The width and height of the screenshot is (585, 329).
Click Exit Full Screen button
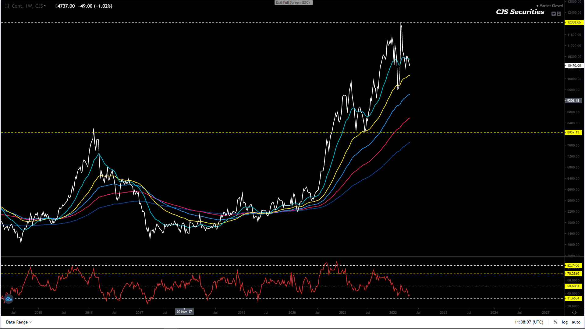pyautogui.click(x=293, y=2)
